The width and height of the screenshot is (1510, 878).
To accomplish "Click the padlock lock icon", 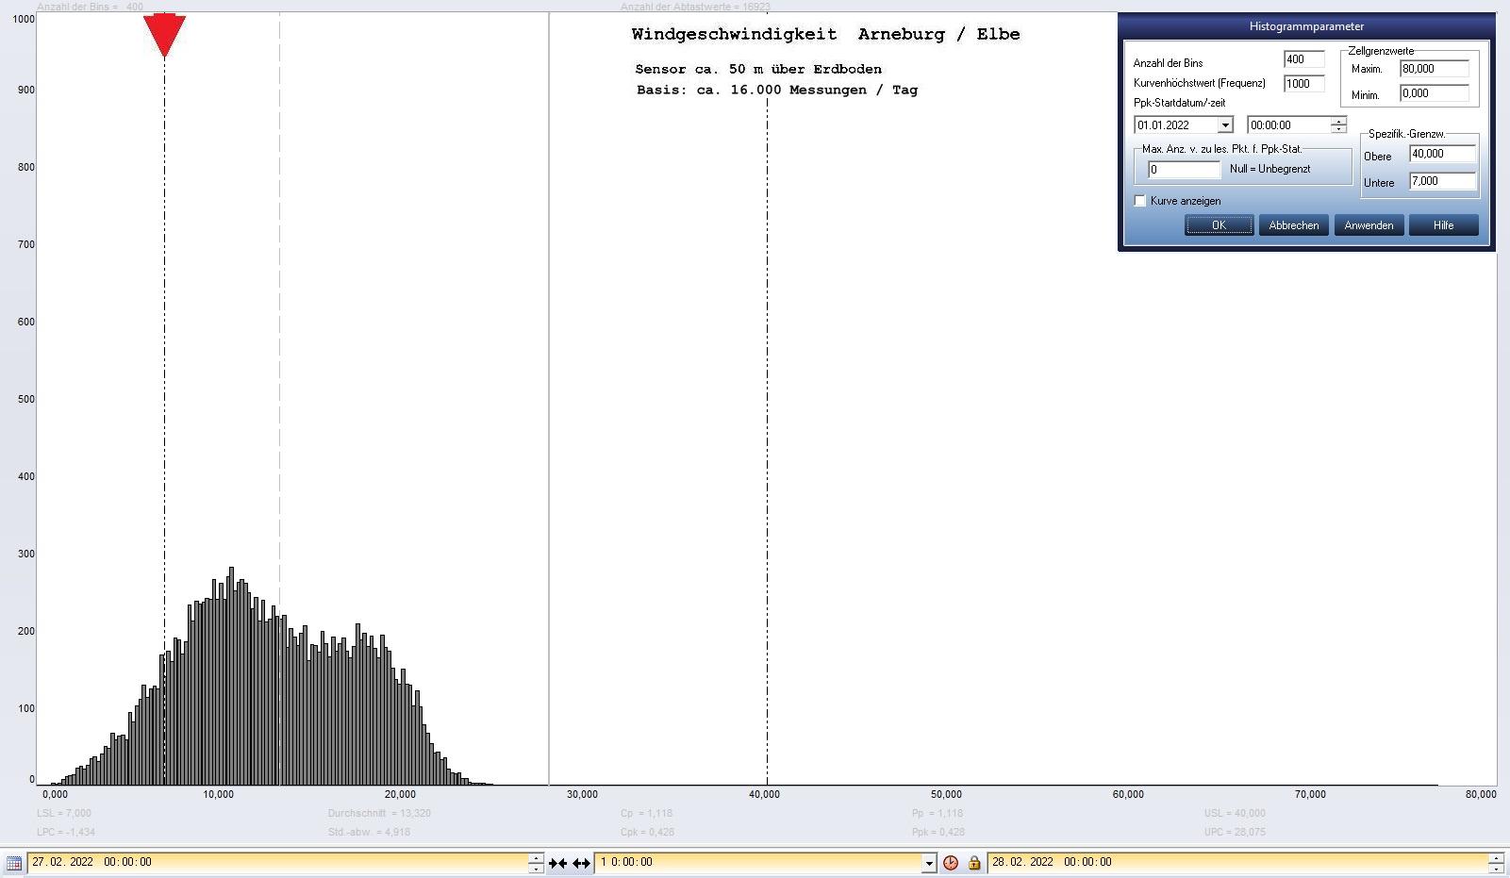I will (x=973, y=863).
